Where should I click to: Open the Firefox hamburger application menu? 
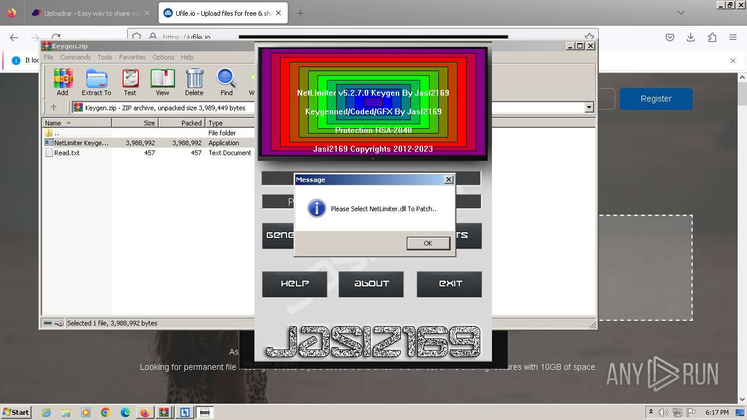click(733, 37)
